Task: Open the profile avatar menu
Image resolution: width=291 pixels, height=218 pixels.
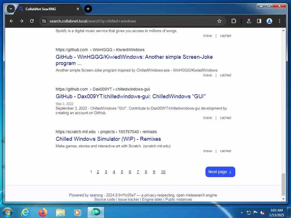Action: point(269,21)
